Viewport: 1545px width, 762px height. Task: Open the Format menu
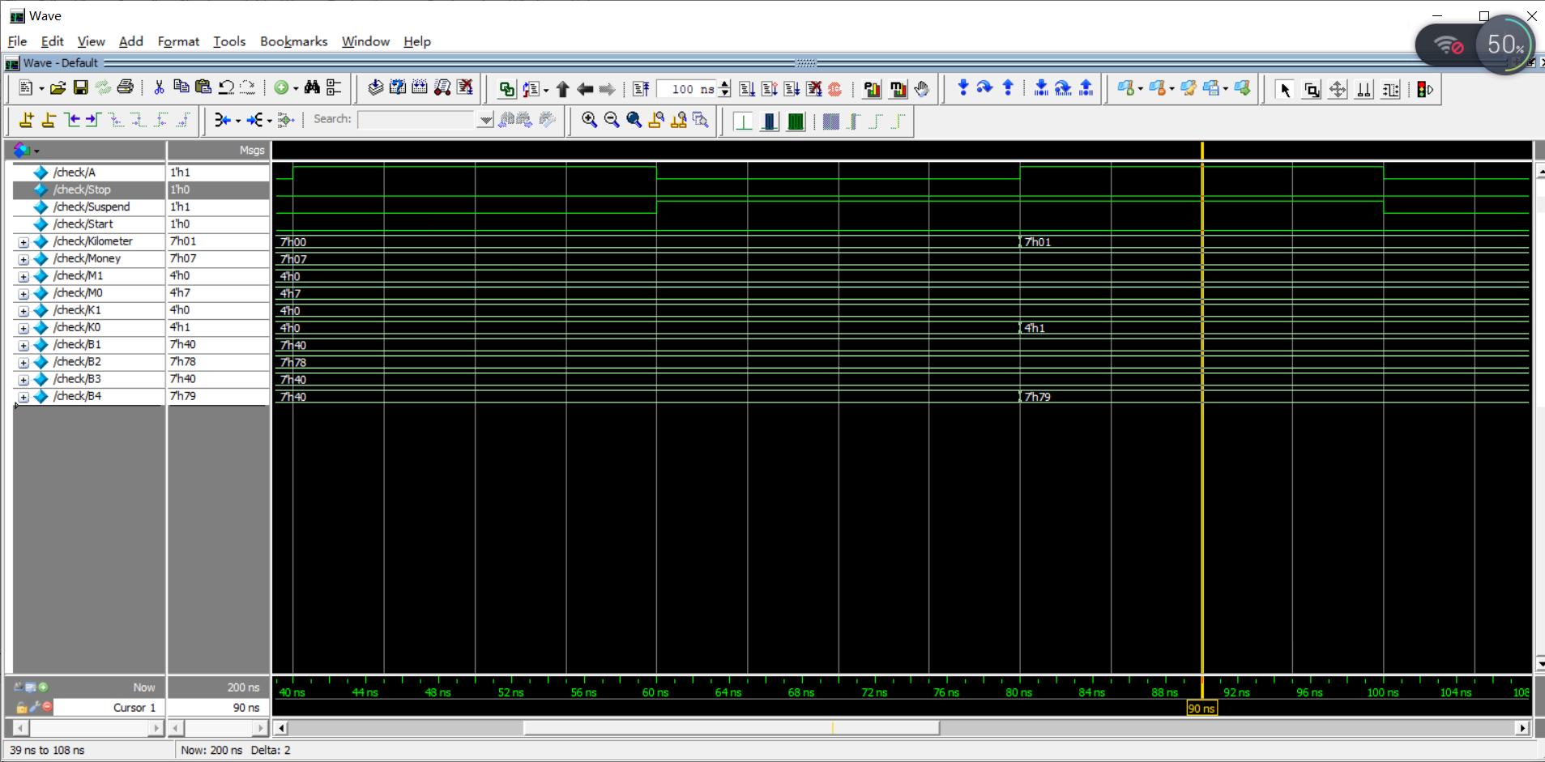point(178,41)
